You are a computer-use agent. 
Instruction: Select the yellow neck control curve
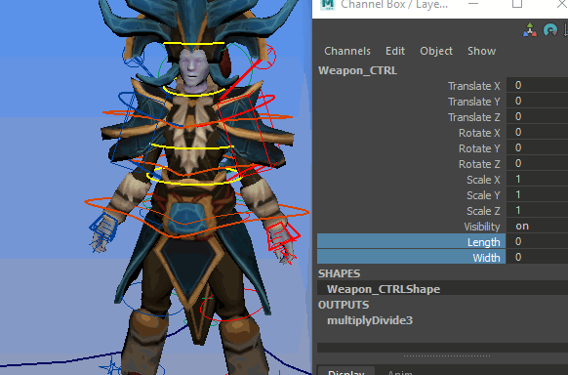coord(193,95)
